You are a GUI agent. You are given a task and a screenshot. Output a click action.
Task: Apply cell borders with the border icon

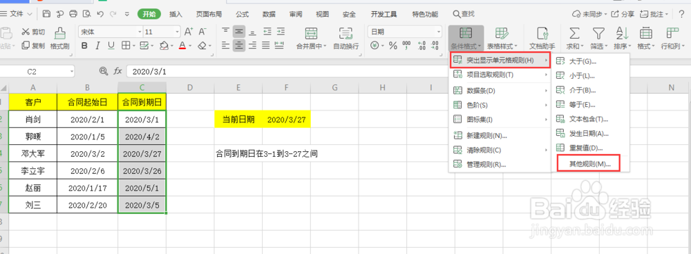(x=125, y=46)
